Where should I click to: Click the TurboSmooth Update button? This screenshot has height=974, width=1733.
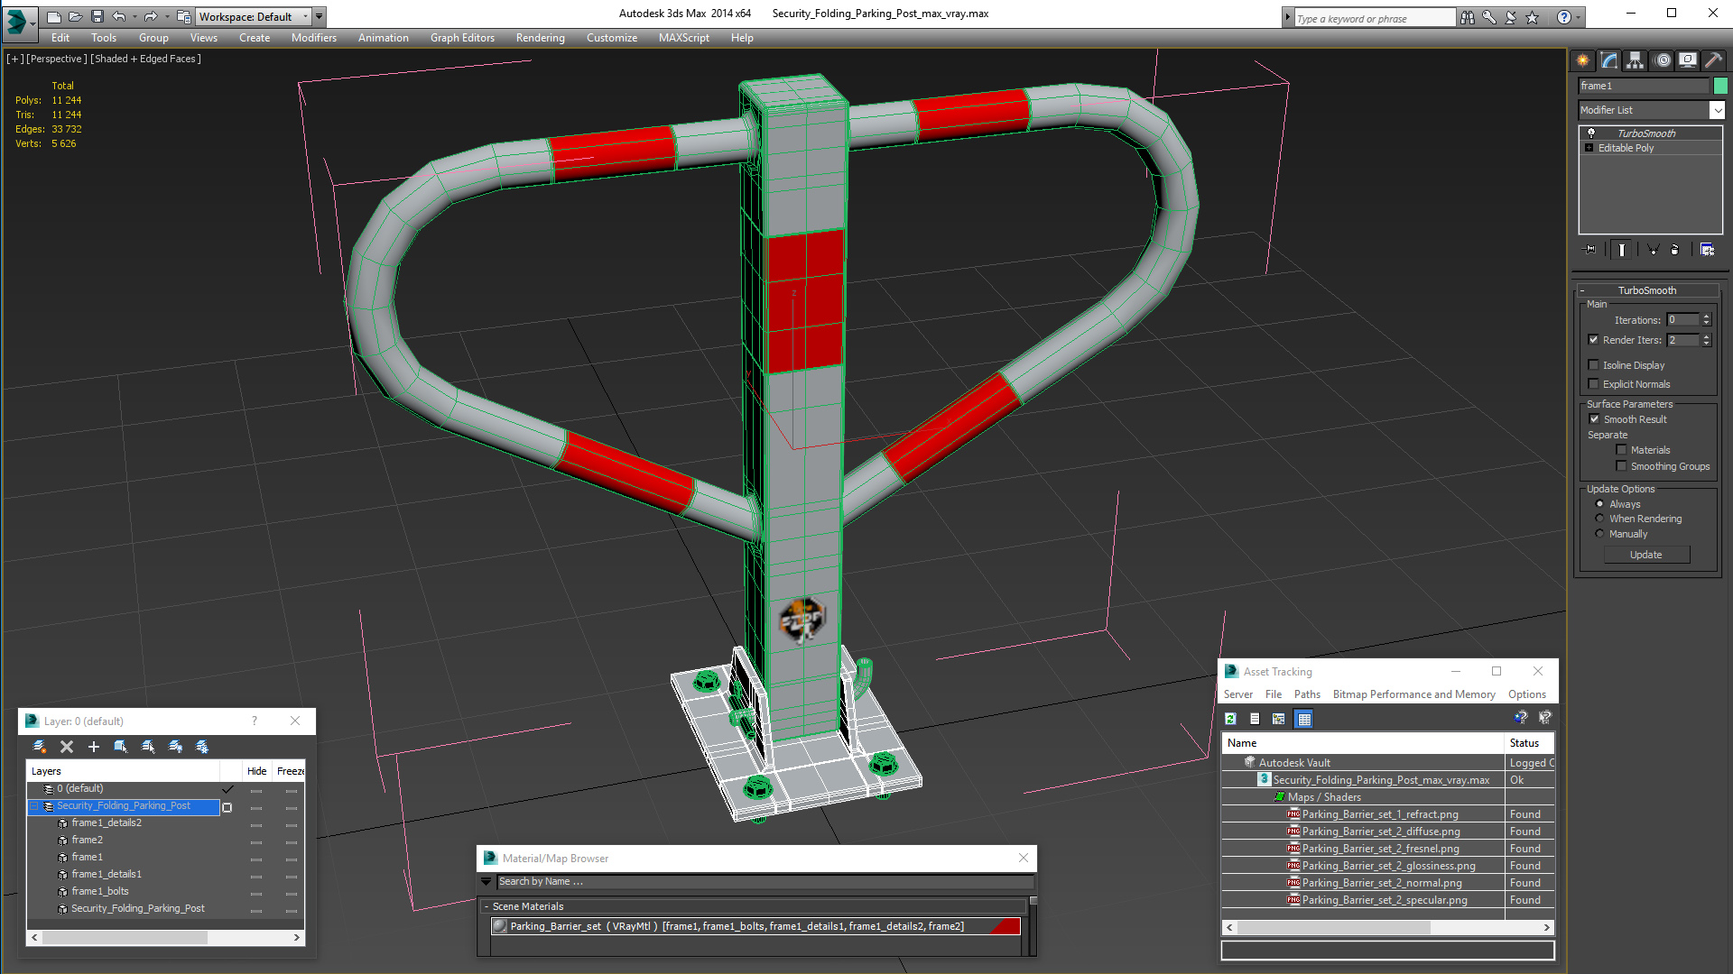1645,555
